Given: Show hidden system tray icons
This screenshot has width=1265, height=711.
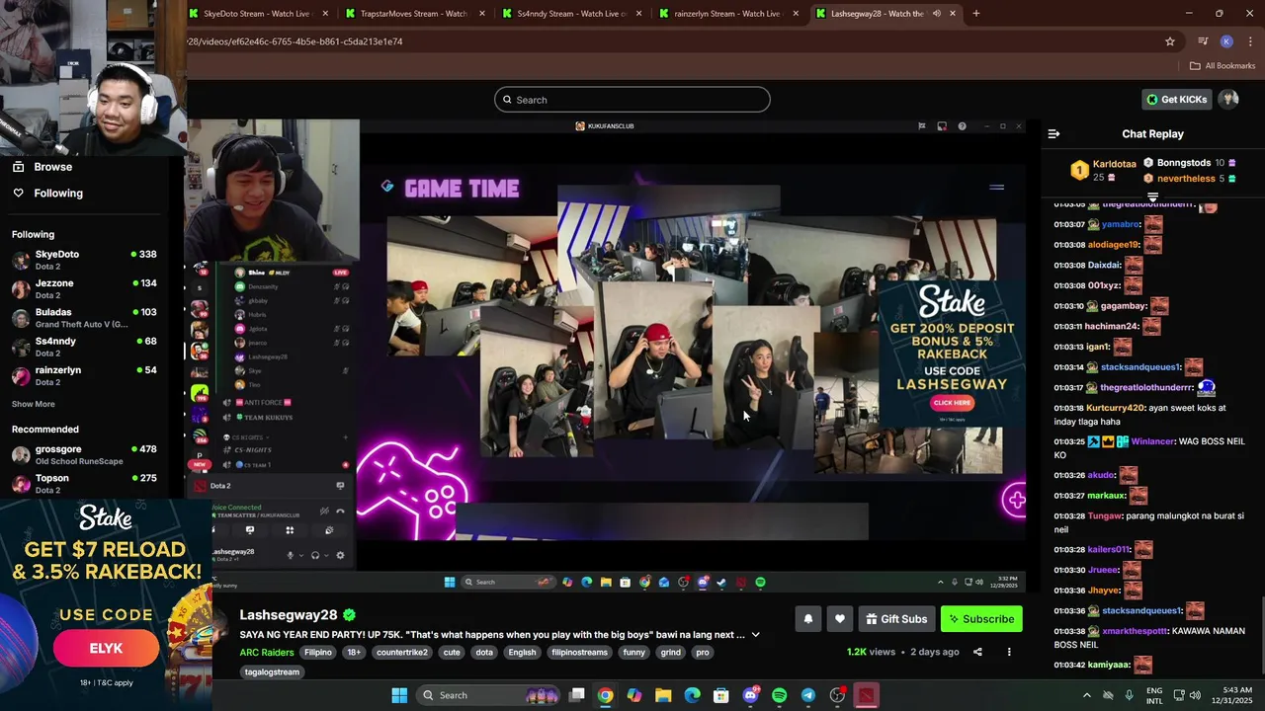Looking at the screenshot, I should [x=1087, y=695].
